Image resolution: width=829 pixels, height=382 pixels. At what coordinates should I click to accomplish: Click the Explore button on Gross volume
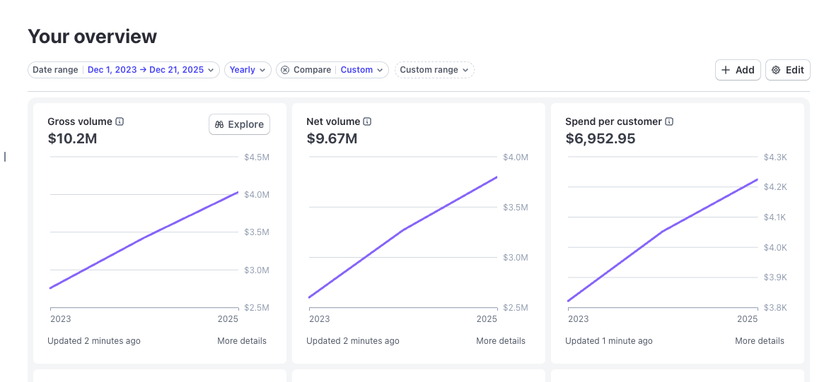pyautogui.click(x=240, y=124)
